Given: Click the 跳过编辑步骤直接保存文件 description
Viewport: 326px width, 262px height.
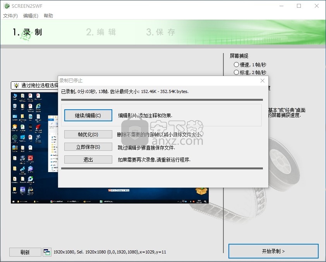Looking at the screenshot, I should pyautogui.click(x=146, y=148).
